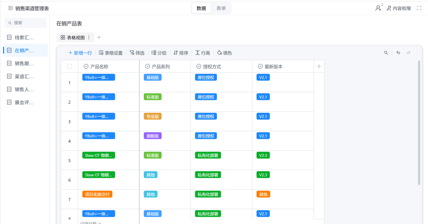Open the 展会评… sheet in sidebar
Viewport: 428px width, 224px height.
(x=25, y=102)
